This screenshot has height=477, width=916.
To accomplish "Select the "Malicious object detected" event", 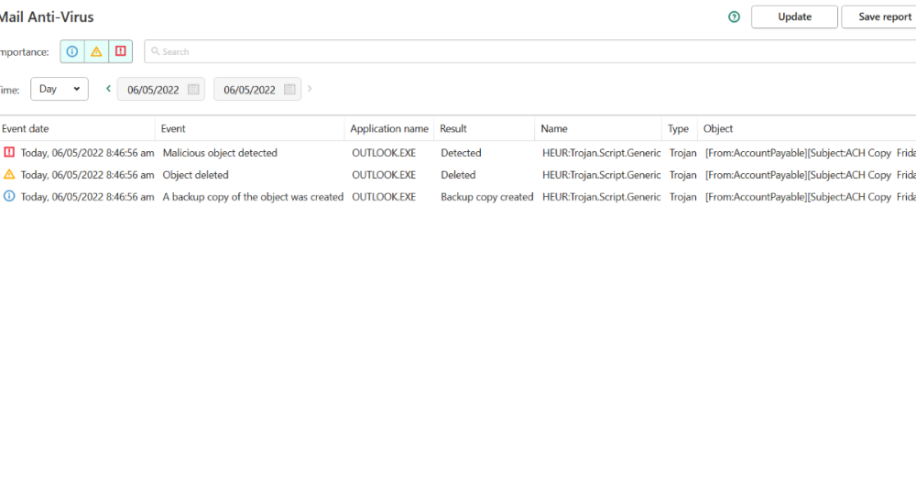I will pyautogui.click(x=220, y=153).
